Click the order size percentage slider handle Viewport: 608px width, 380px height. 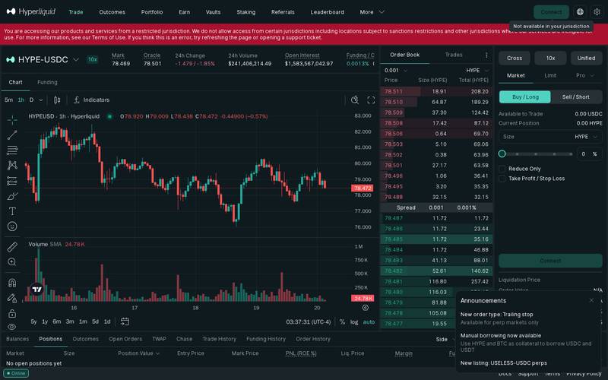[x=502, y=154]
